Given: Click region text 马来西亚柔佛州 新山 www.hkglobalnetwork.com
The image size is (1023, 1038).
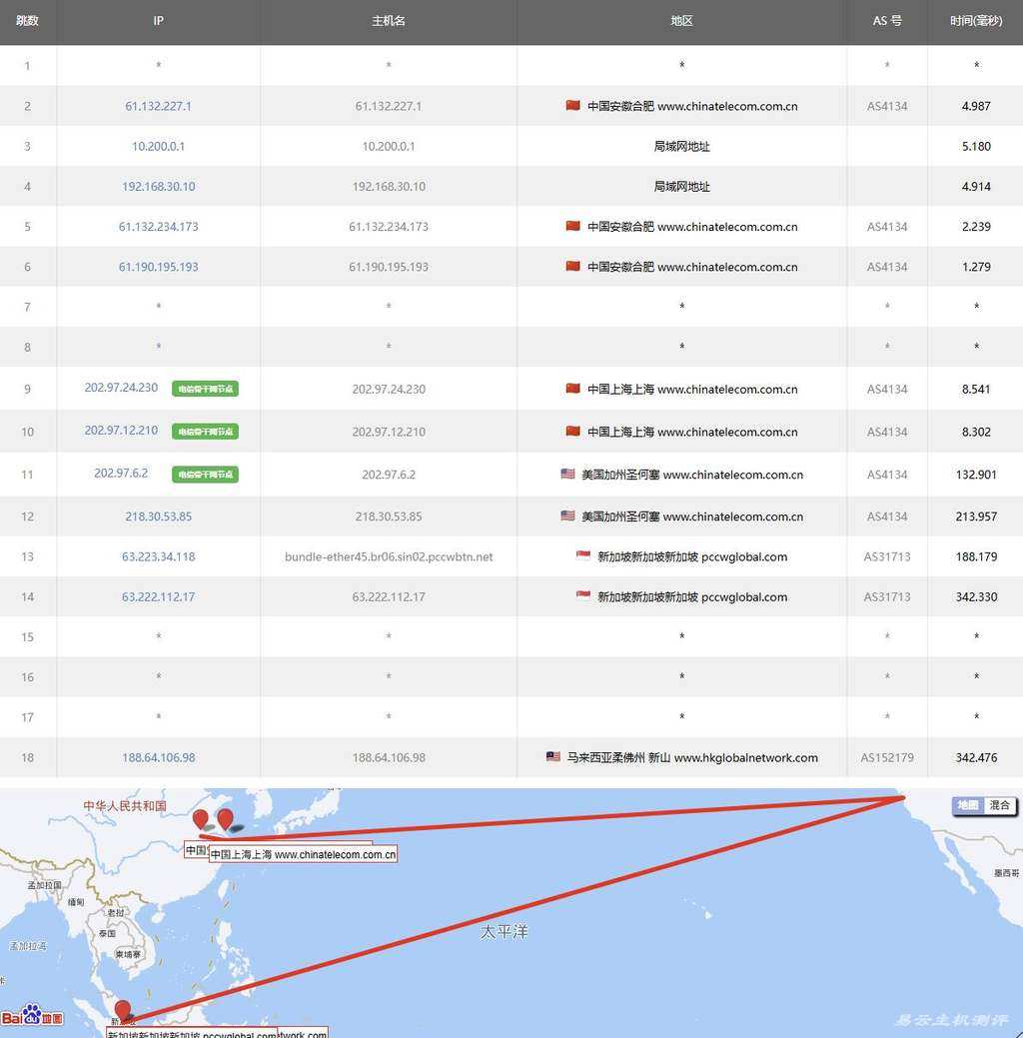Looking at the screenshot, I should click(x=692, y=757).
